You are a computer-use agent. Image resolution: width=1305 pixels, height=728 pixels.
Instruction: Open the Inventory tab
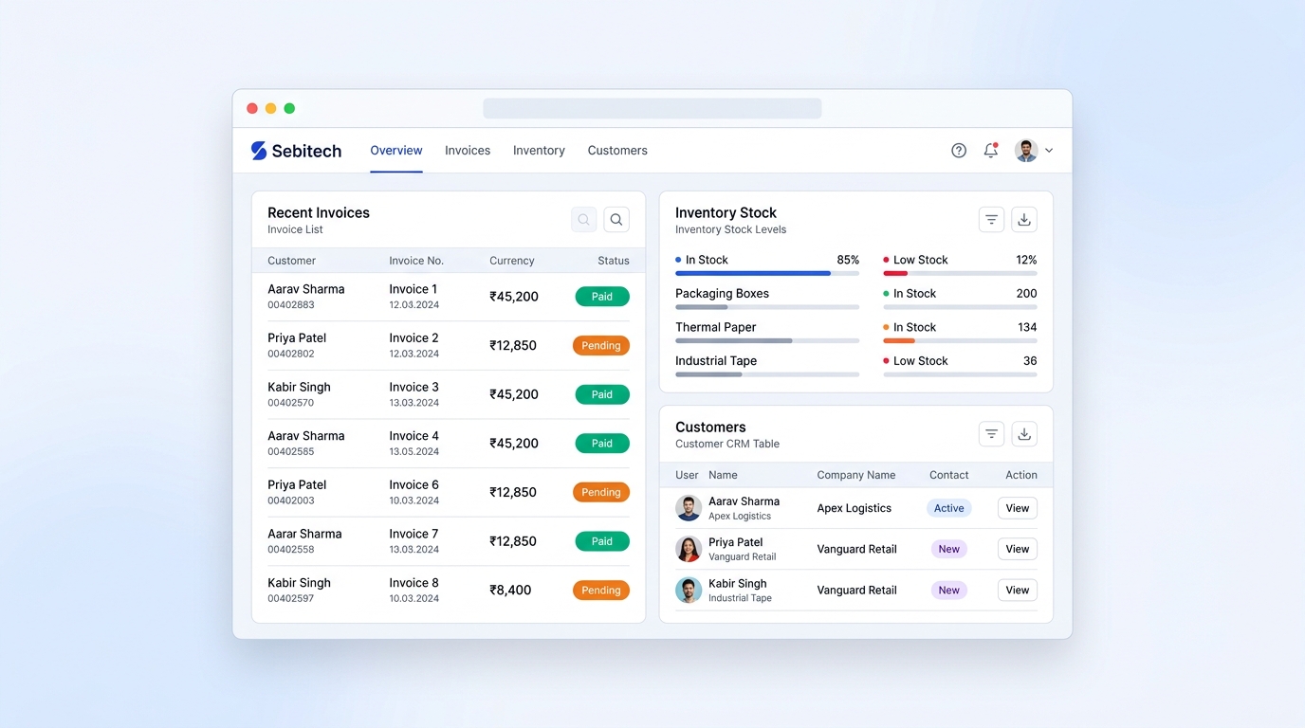pos(539,151)
